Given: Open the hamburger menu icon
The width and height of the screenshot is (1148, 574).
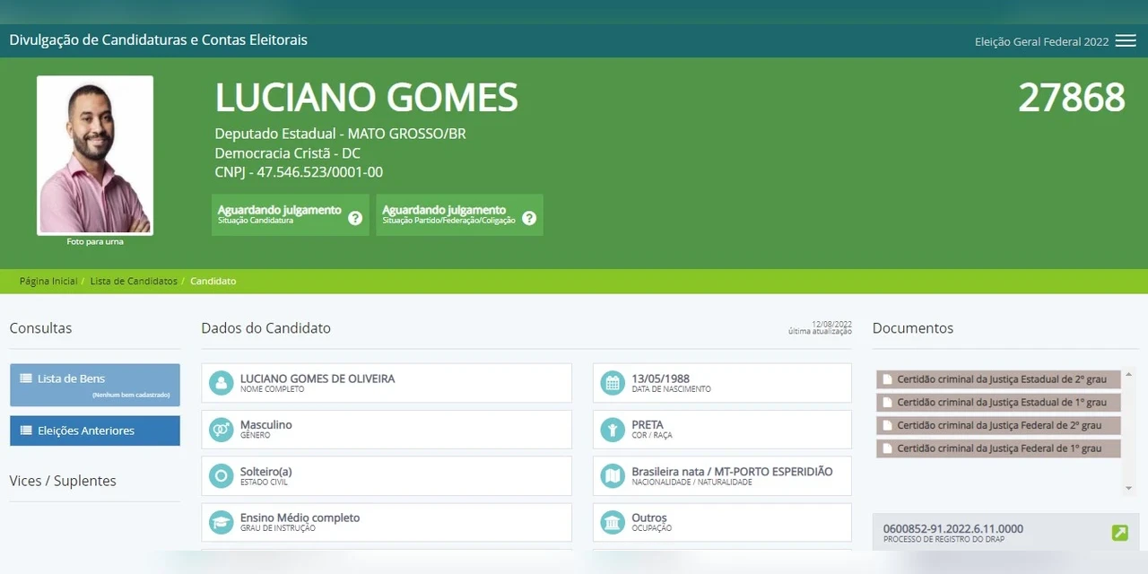Looking at the screenshot, I should pyautogui.click(x=1126, y=41).
